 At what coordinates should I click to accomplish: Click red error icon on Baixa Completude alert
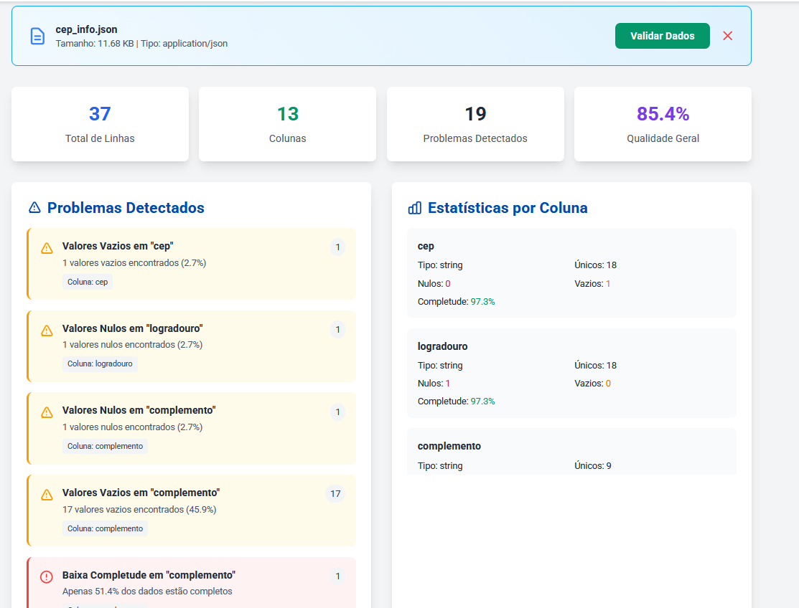pyautogui.click(x=47, y=576)
